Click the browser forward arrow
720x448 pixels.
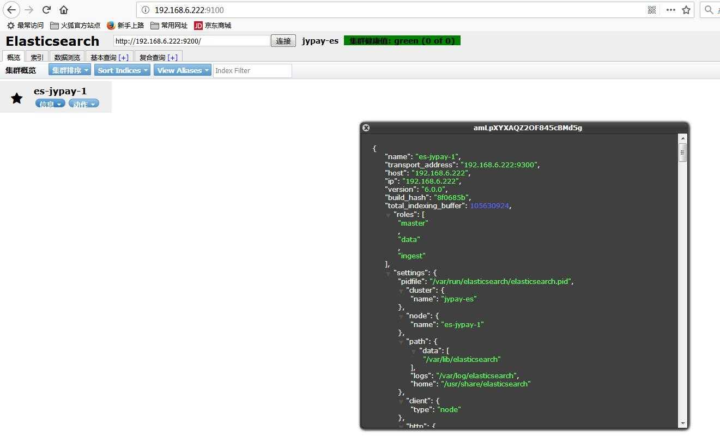click(29, 10)
